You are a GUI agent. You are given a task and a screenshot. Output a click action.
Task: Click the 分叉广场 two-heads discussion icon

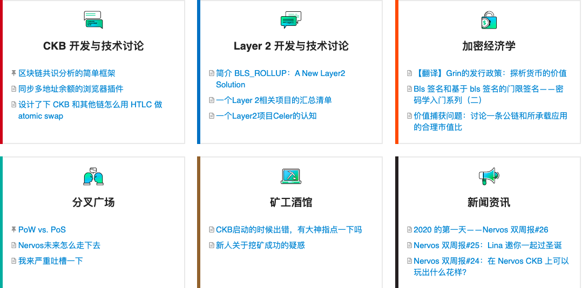(x=93, y=176)
